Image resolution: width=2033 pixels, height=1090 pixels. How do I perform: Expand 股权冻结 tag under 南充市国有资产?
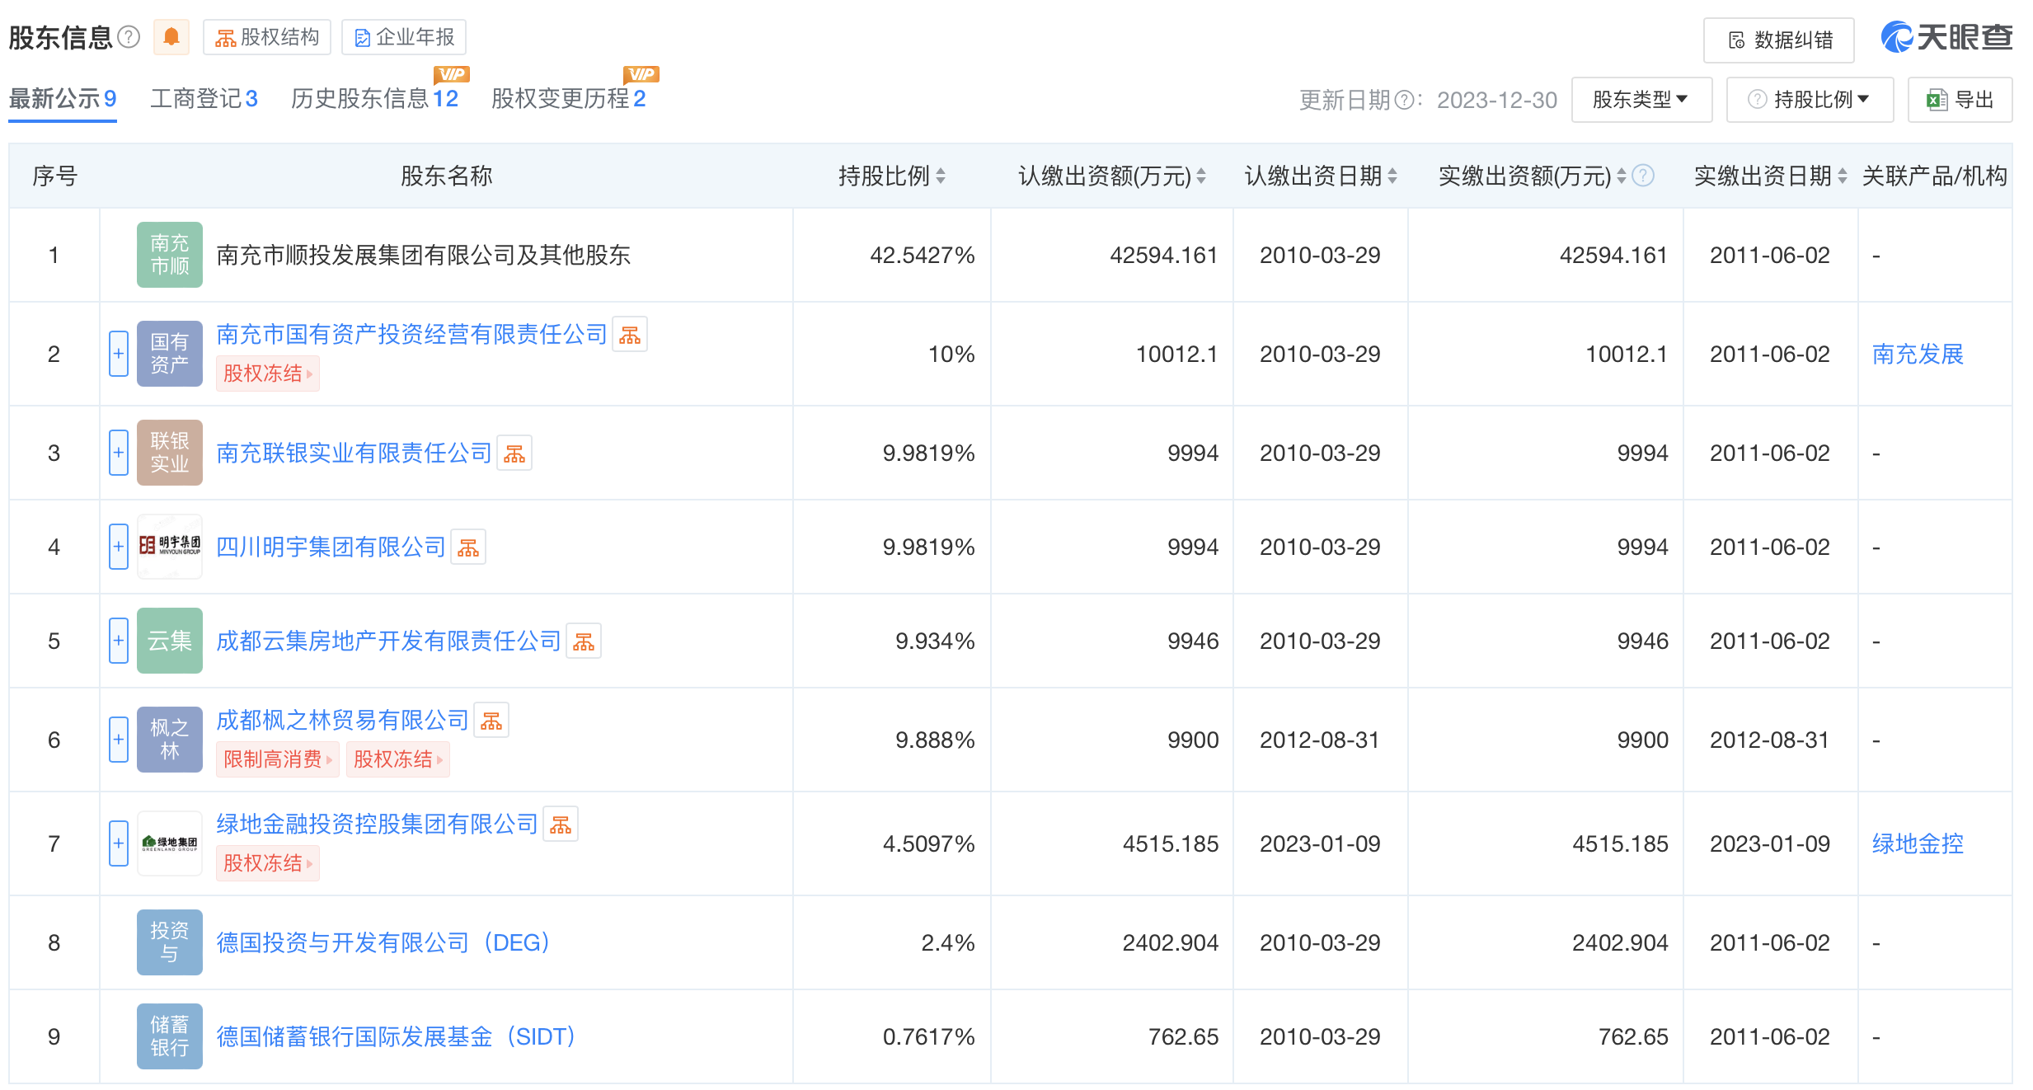coord(268,374)
